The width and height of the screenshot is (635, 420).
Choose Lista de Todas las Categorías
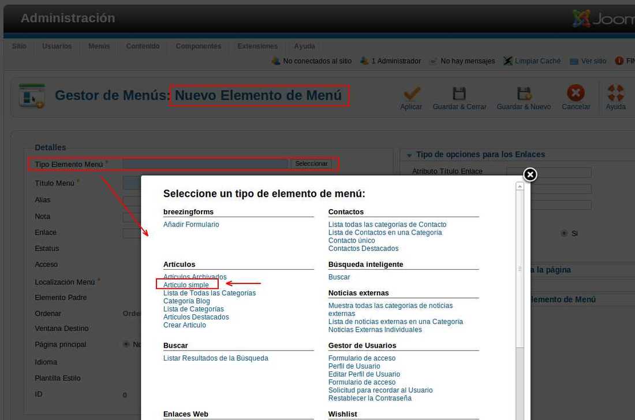click(210, 293)
